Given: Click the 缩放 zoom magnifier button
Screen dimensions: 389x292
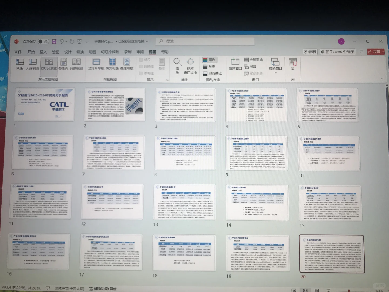Looking at the screenshot, I should point(177,66).
